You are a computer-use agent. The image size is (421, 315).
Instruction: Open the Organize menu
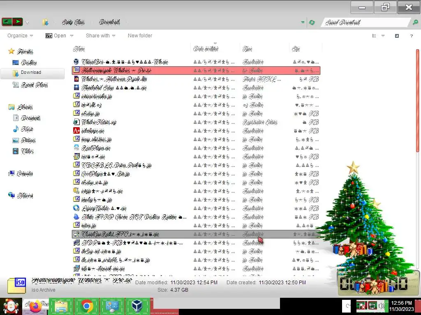[20, 36]
